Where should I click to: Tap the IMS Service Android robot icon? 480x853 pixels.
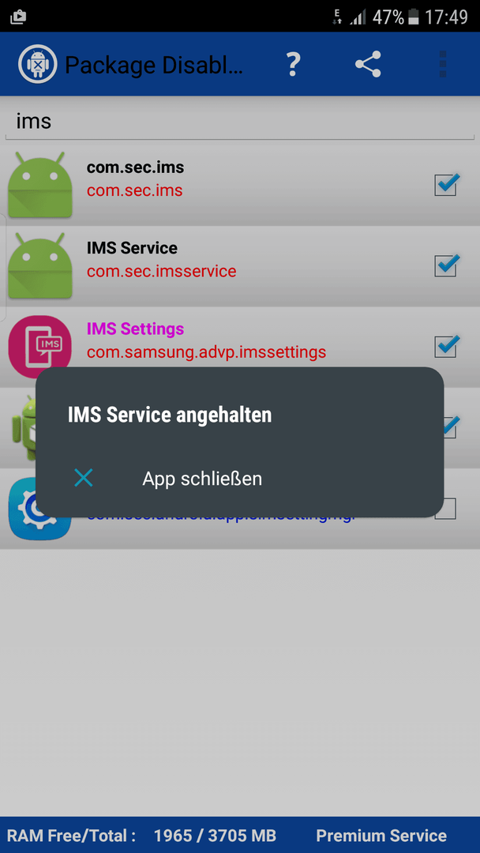(x=40, y=265)
